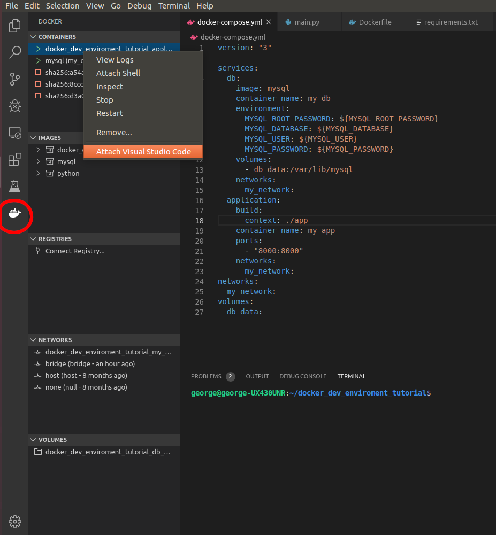This screenshot has height=535, width=496.
Task: Open the Go menu
Action: point(116,6)
